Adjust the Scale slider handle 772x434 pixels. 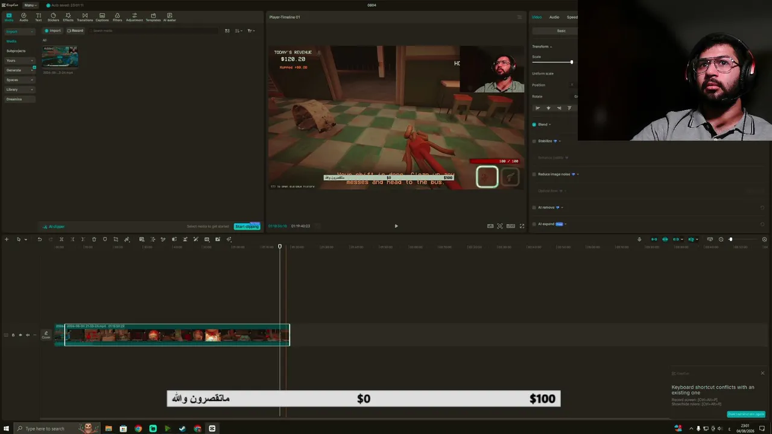point(571,62)
